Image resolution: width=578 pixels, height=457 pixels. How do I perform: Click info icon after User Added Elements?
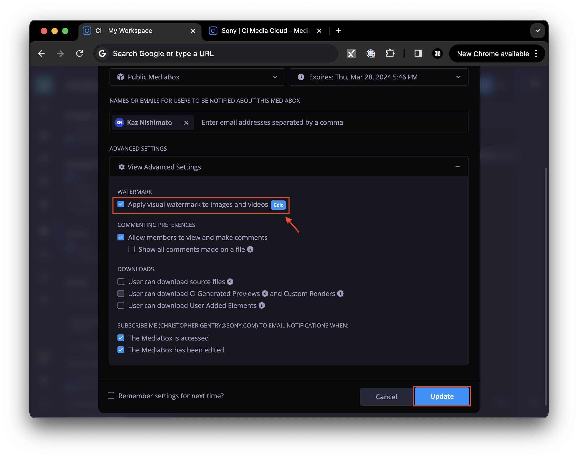[x=262, y=305]
